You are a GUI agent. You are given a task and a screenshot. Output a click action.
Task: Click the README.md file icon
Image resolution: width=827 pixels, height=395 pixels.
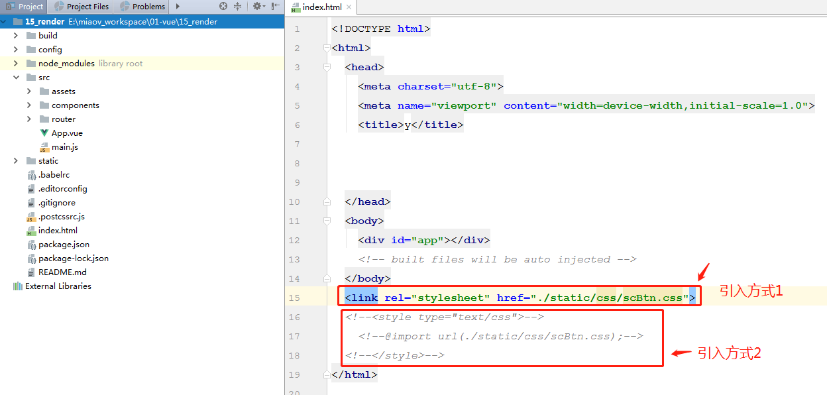pyautogui.click(x=31, y=272)
